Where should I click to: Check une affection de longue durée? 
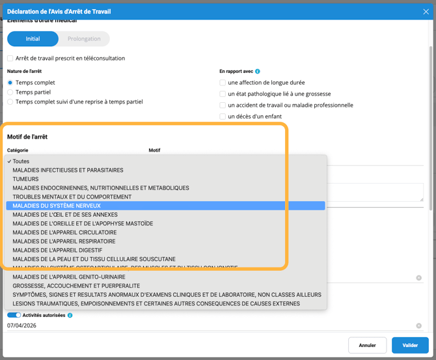[223, 83]
